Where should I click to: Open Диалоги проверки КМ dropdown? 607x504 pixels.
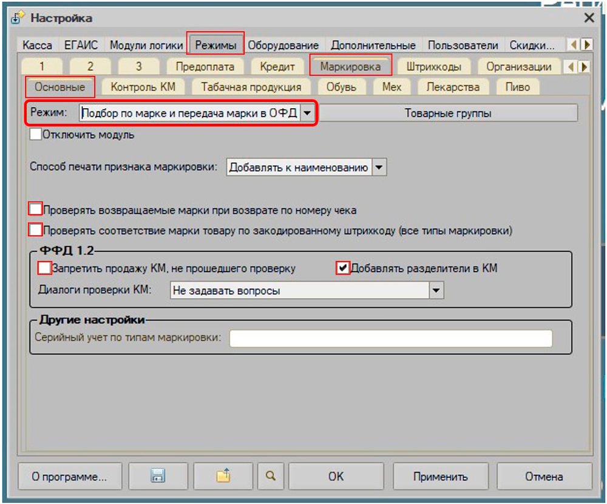(x=436, y=291)
